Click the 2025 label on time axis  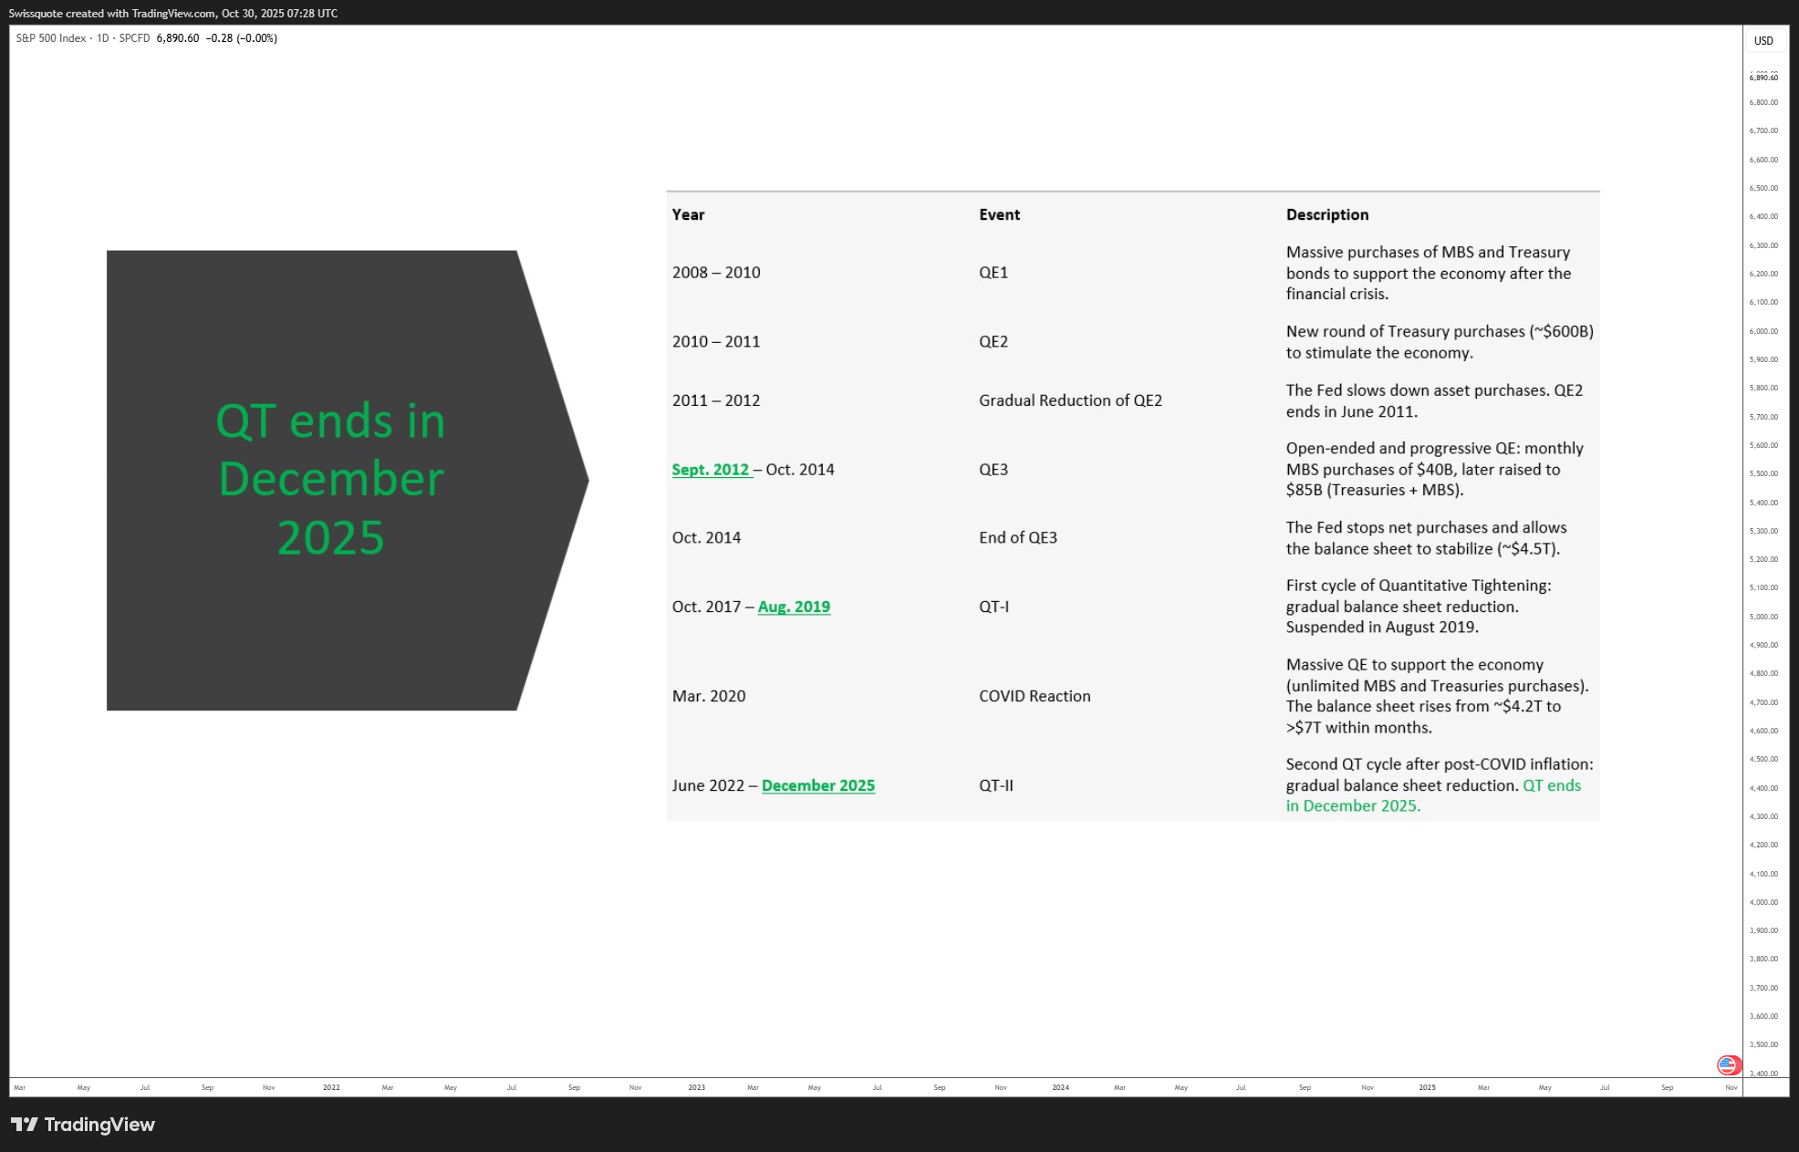[1427, 1087]
